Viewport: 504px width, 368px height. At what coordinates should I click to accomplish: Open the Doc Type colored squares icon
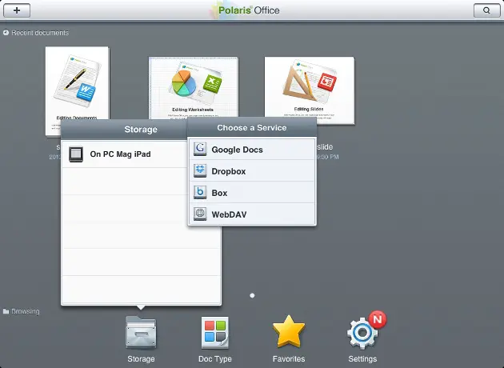click(x=214, y=333)
